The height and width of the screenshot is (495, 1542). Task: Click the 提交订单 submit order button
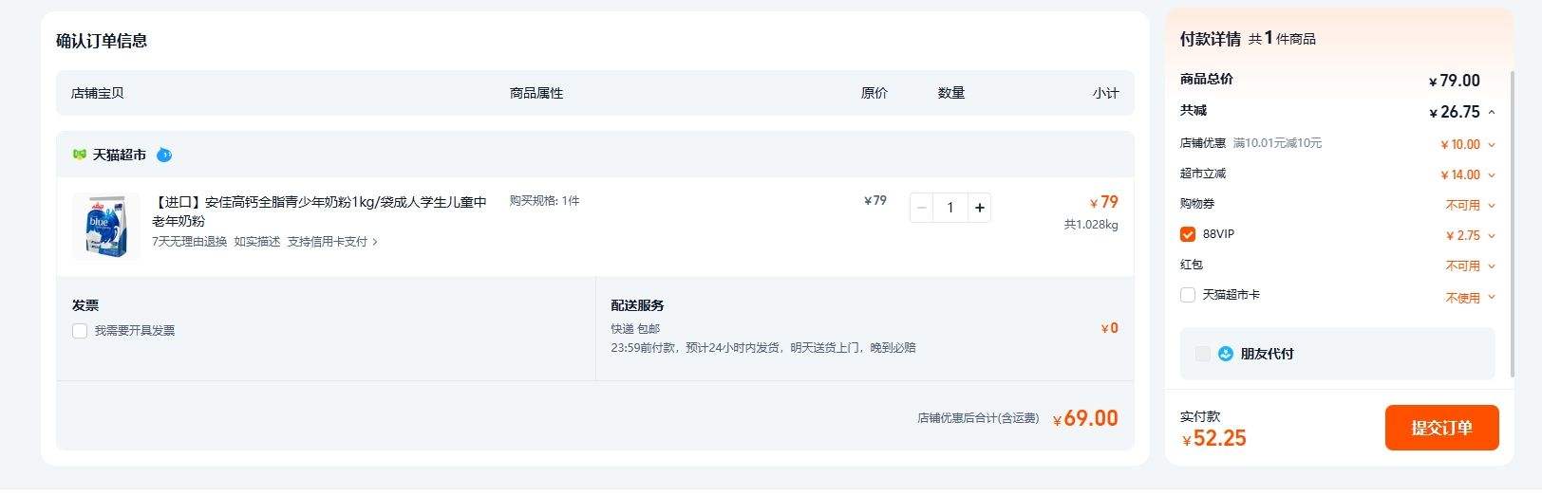pyautogui.click(x=1441, y=428)
